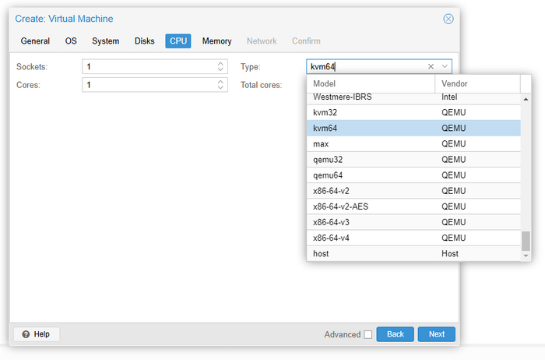Go to the OS tab
Screen dimensions: 545x360
click(71, 41)
